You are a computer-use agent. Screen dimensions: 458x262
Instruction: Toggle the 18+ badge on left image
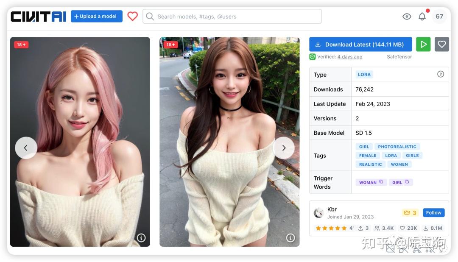(22, 44)
